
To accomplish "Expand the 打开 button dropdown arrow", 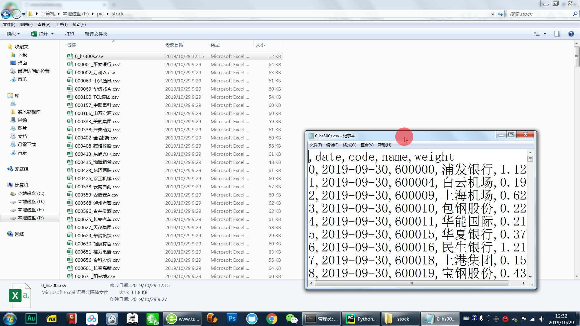I will [52, 34].
